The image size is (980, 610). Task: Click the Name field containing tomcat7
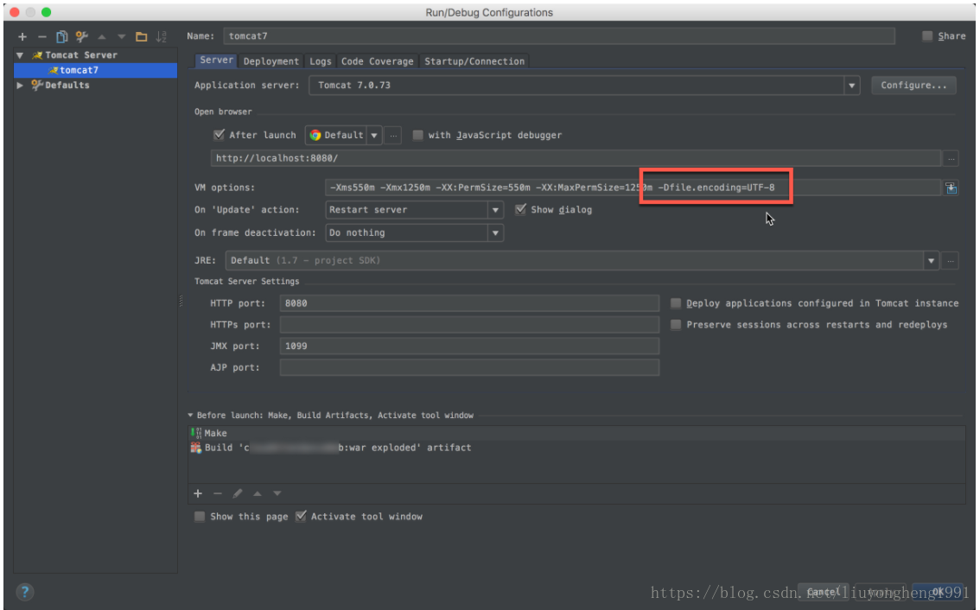pos(559,36)
